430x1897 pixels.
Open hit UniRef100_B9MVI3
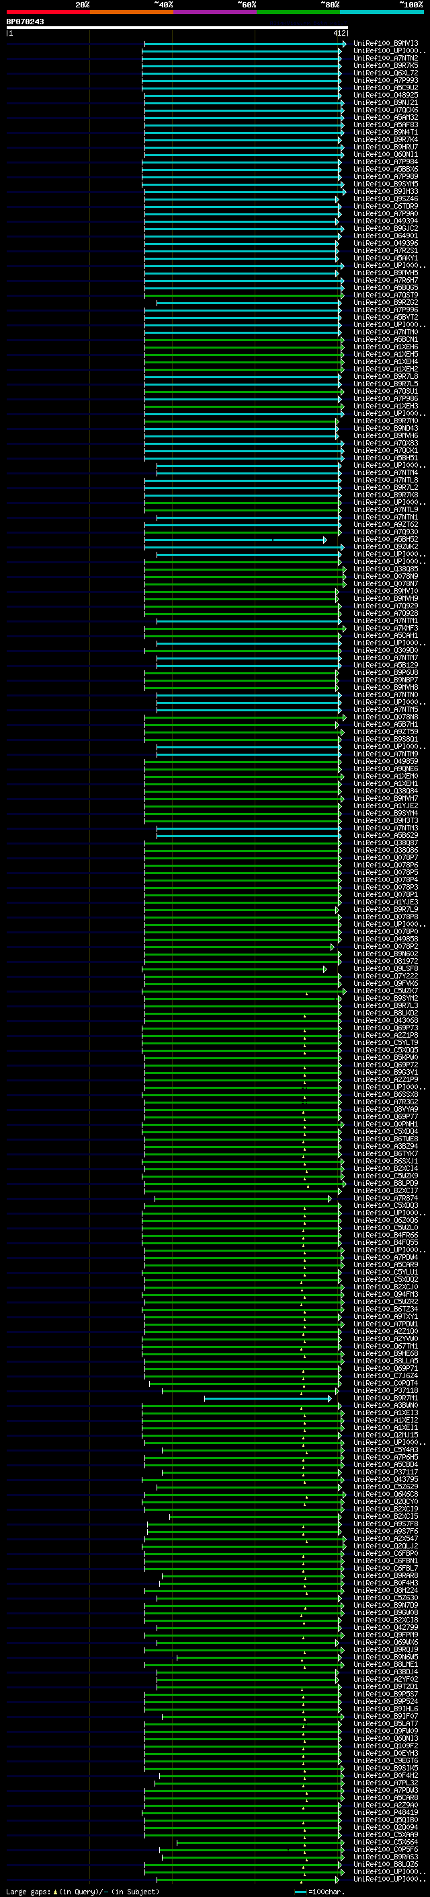[x=386, y=44]
